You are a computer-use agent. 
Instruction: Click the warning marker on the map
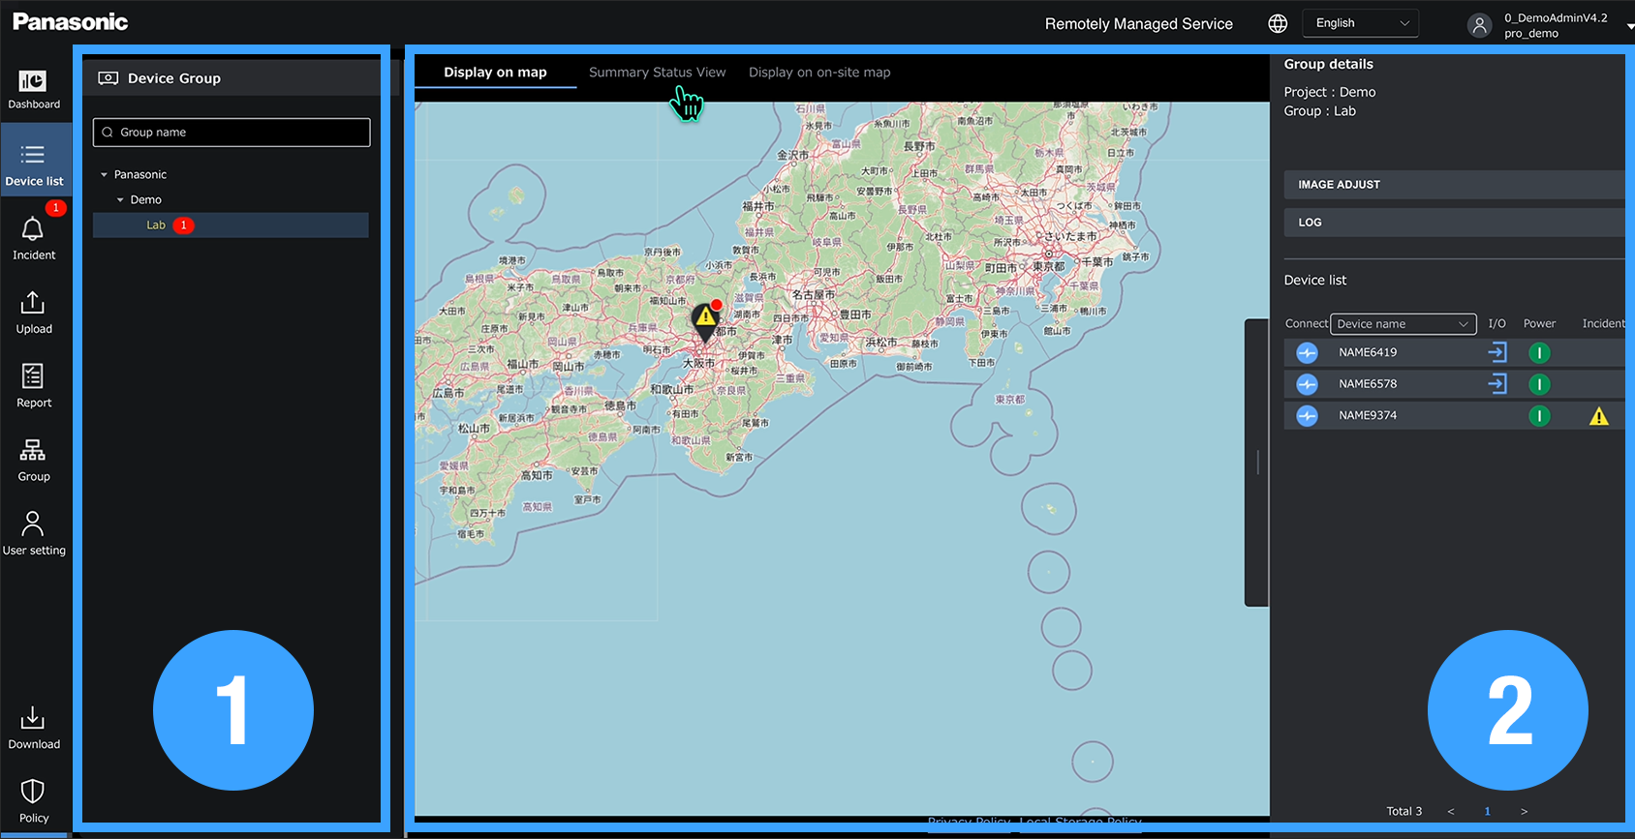pos(706,318)
